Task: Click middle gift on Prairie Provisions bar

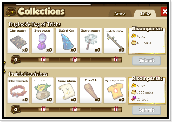Action: [x=75, y=109]
